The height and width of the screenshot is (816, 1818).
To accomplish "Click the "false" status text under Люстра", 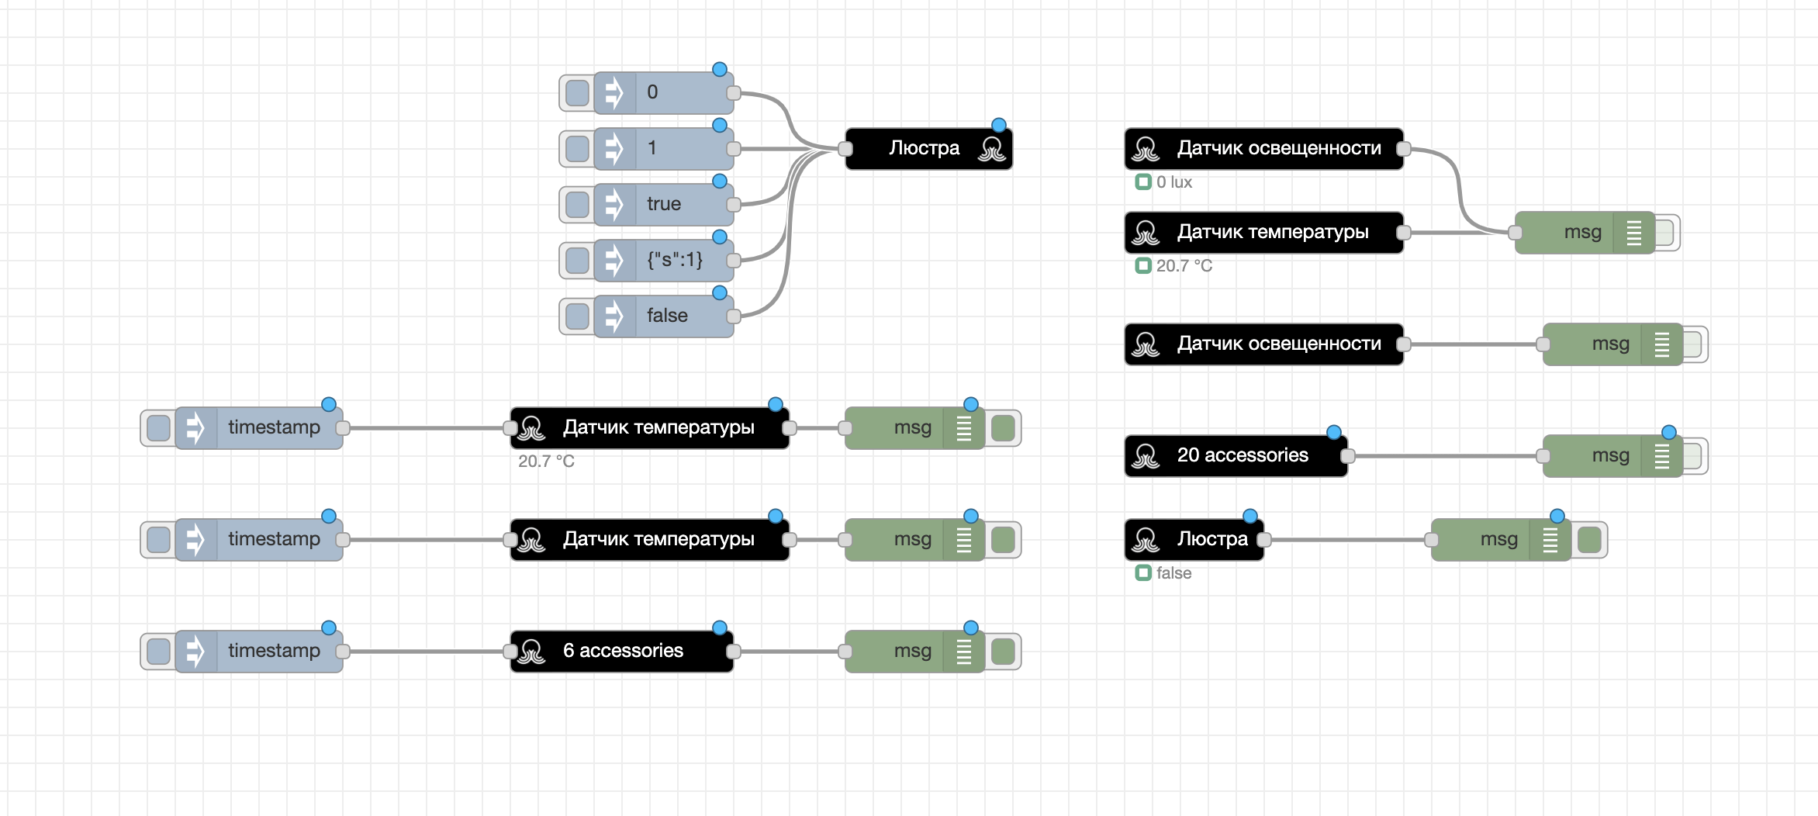I will (1173, 573).
